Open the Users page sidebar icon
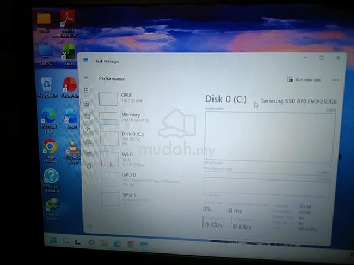 (x=88, y=142)
